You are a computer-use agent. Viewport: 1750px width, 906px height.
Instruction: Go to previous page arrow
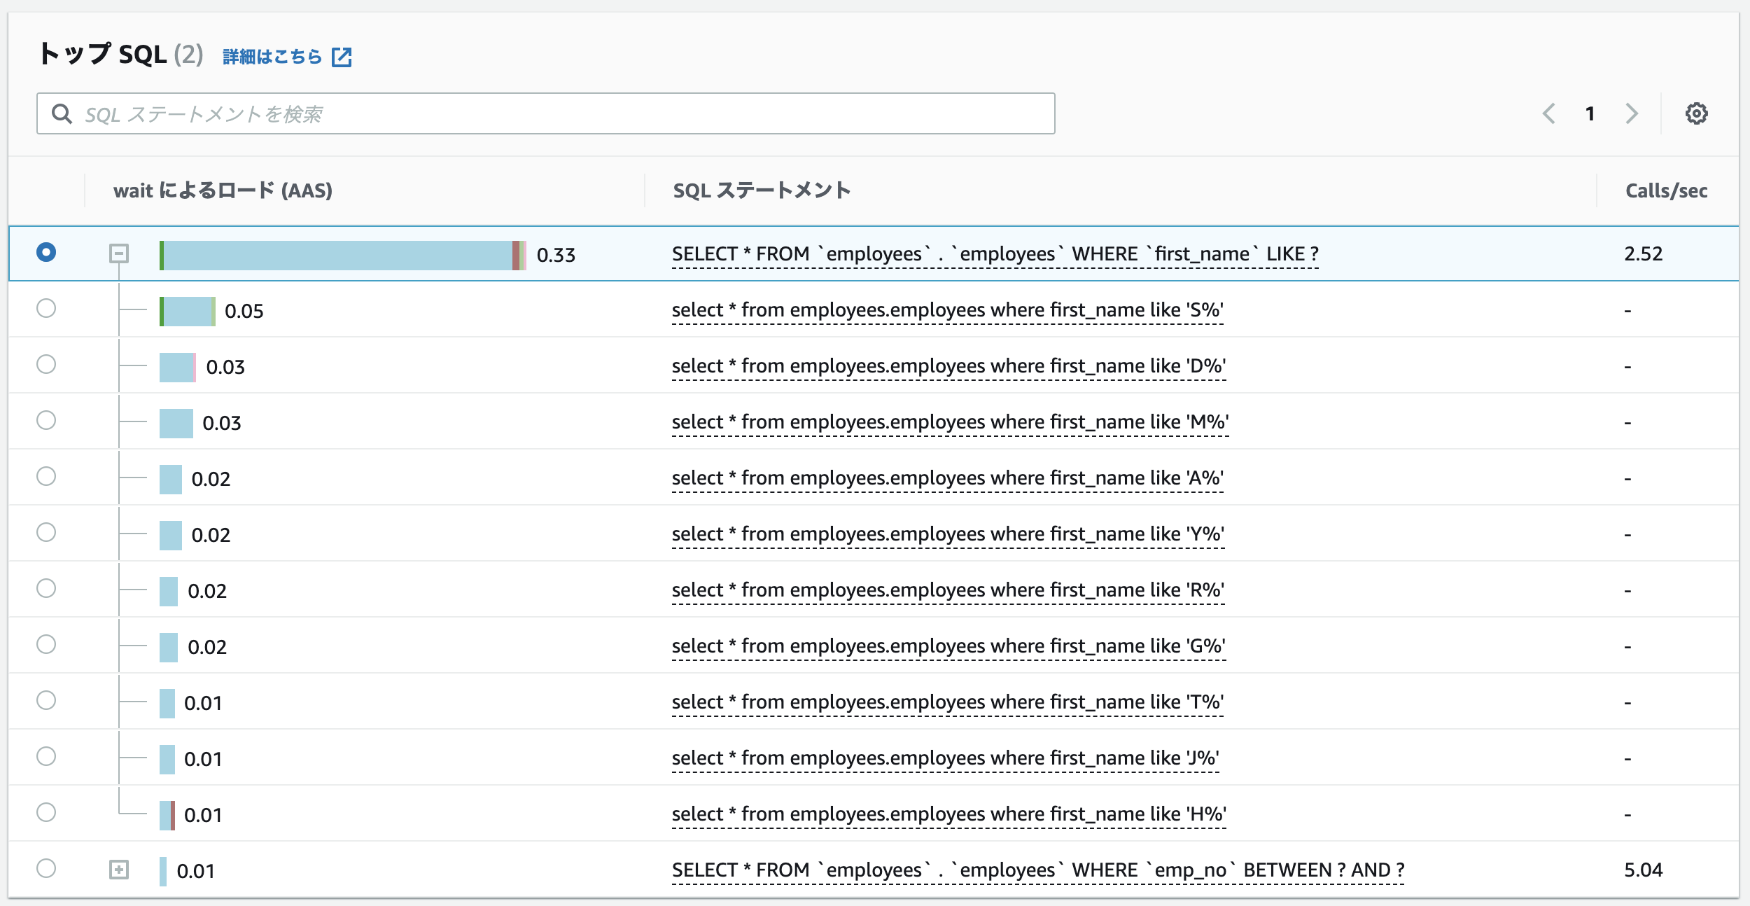[x=1549, y=113]
